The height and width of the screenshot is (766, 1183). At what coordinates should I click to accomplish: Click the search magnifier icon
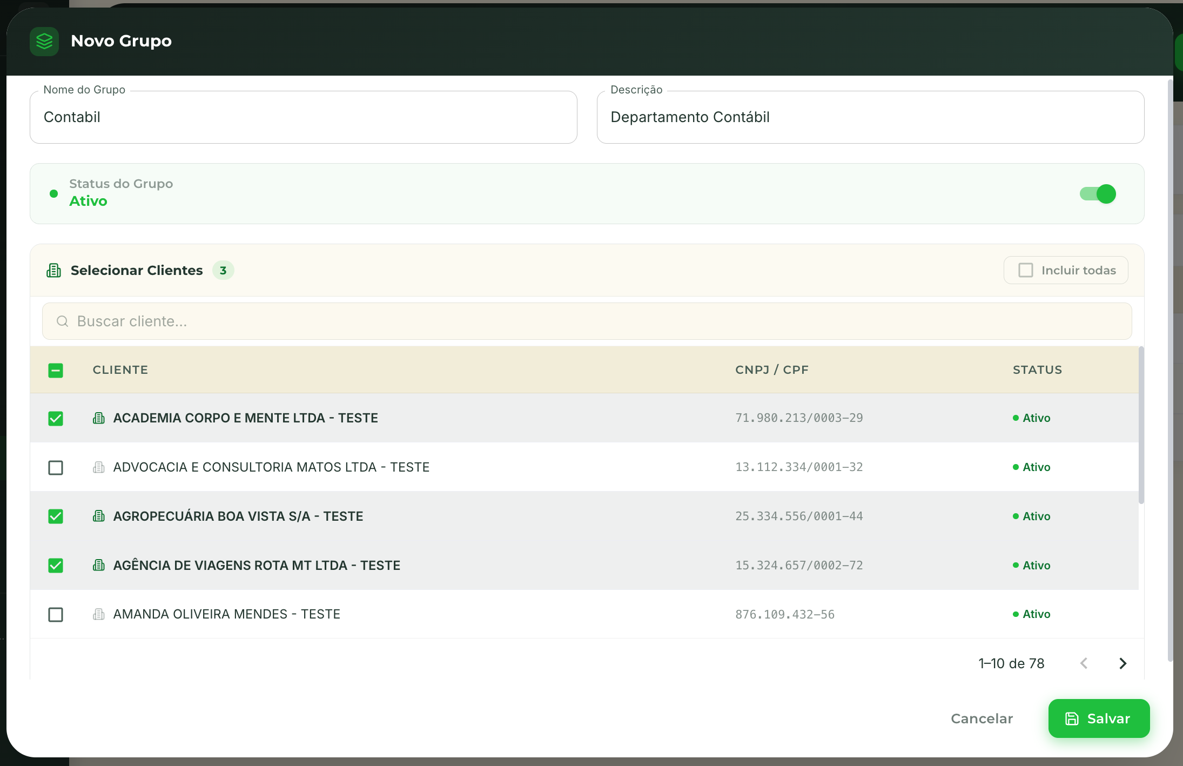tap(63, 321)
